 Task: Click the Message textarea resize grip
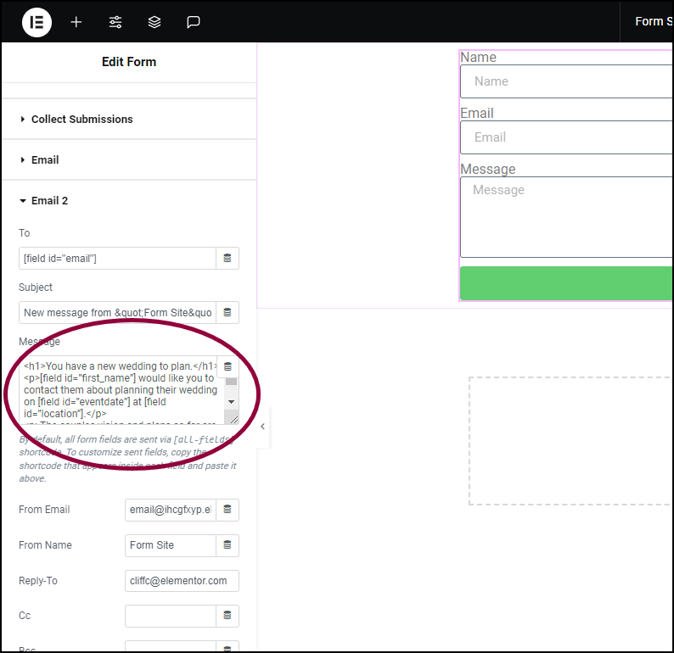[233, 420]
